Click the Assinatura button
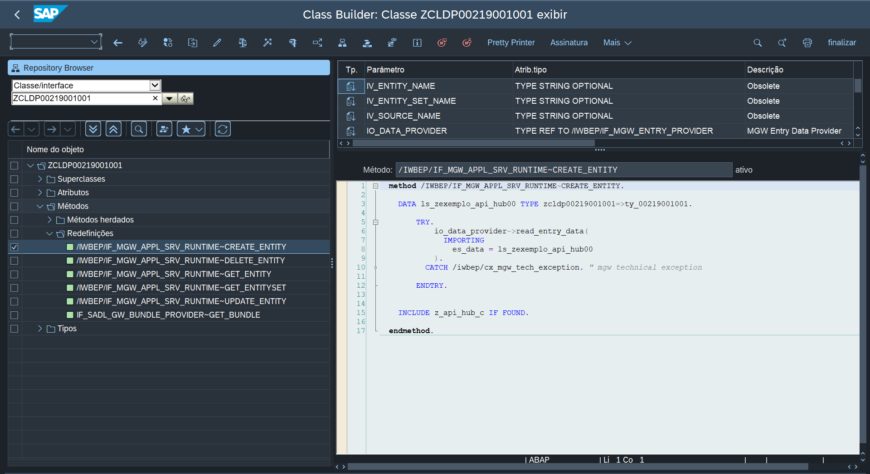The image size is (870, 474). tap(569, 43)
